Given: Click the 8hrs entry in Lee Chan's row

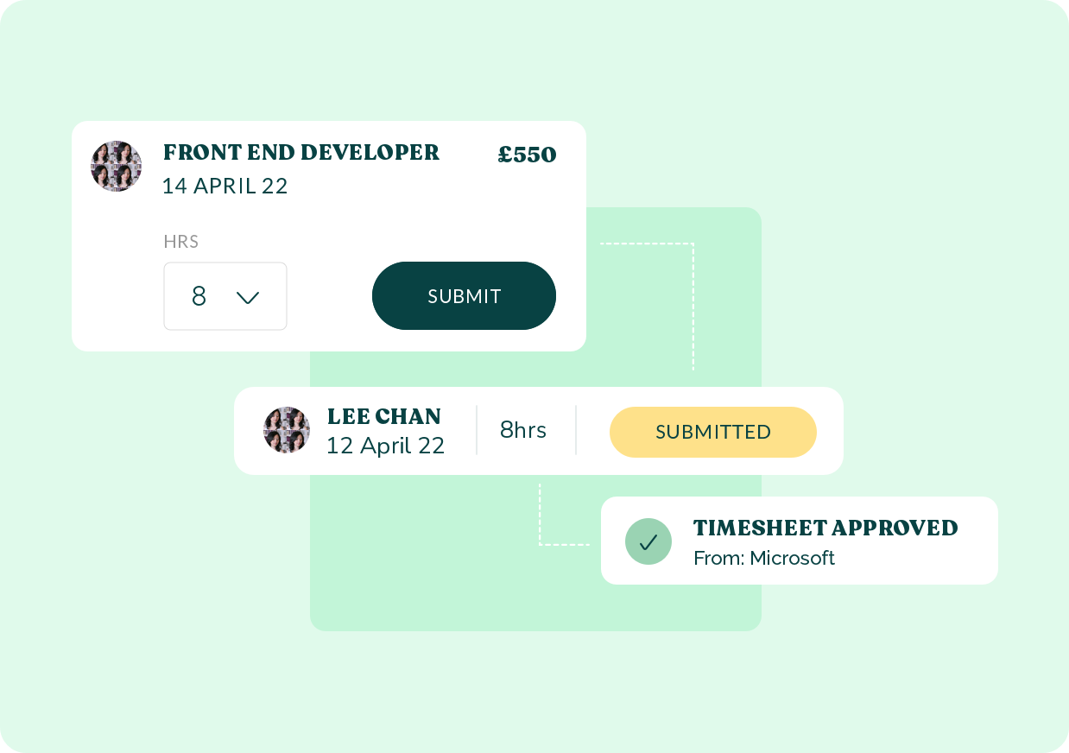Looking at the screenshot, I should point(523,430).
